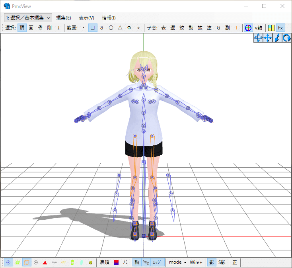Click the curved arrow rotate icon in viewport

[x=286, y=38]
